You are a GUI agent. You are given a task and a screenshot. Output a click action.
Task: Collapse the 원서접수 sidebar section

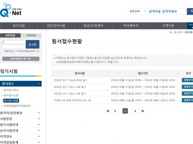click(x=39, y=84)
